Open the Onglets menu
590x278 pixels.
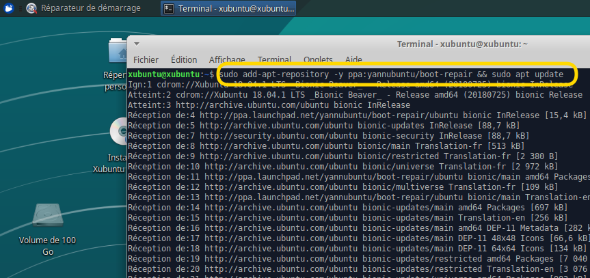click(x=319, y=60)
